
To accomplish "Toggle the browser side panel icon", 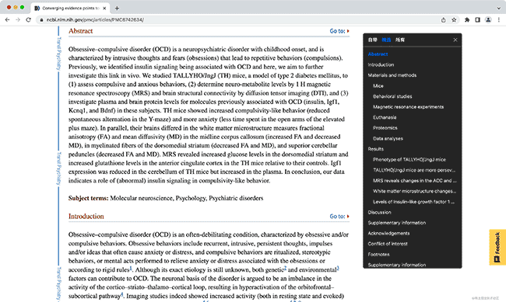I will tap(478, 20).
